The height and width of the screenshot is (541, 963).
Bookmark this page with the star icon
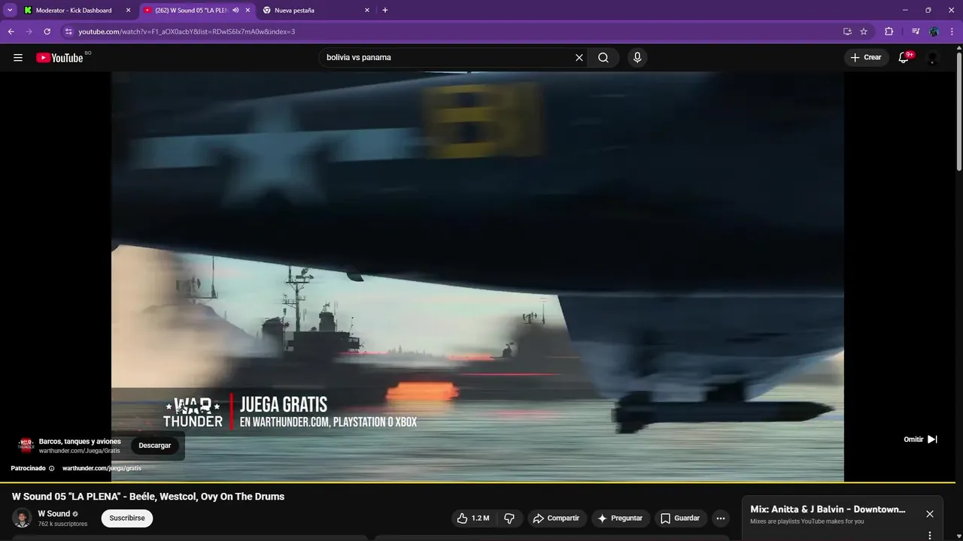tap(864, 32)
